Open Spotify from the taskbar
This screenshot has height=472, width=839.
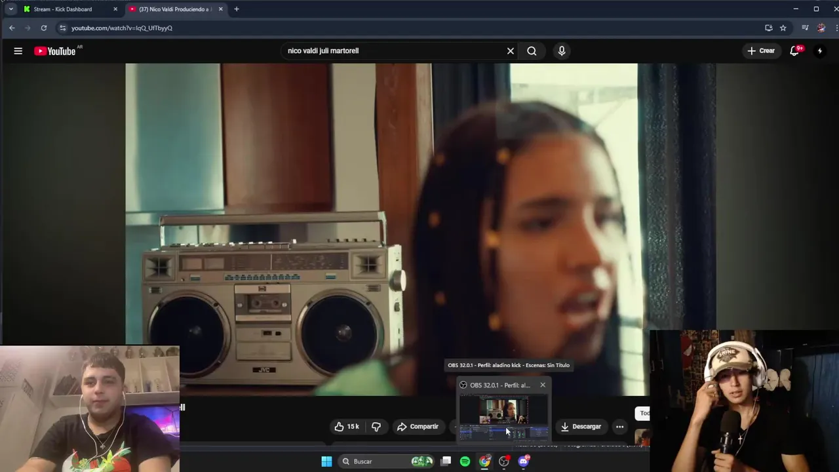tap(465, 462)
